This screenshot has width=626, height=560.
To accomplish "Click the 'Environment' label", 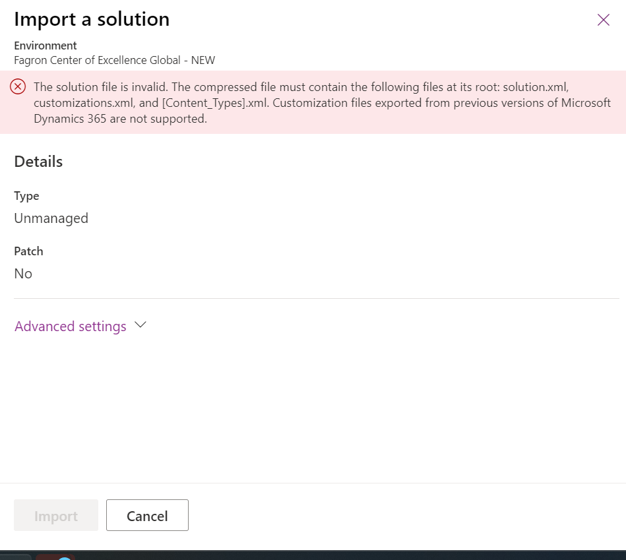I will 46,46.
